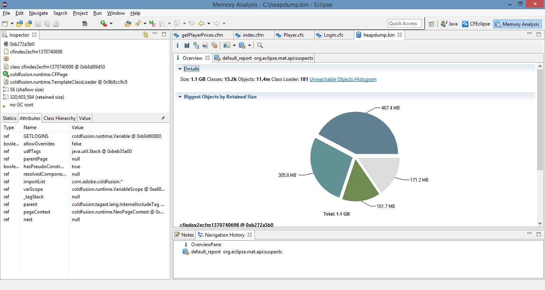Select the coldfusion.runtime.CFPage superclass line
The width and height of the screenshot is (545, 290).
[x=39, y=74]
